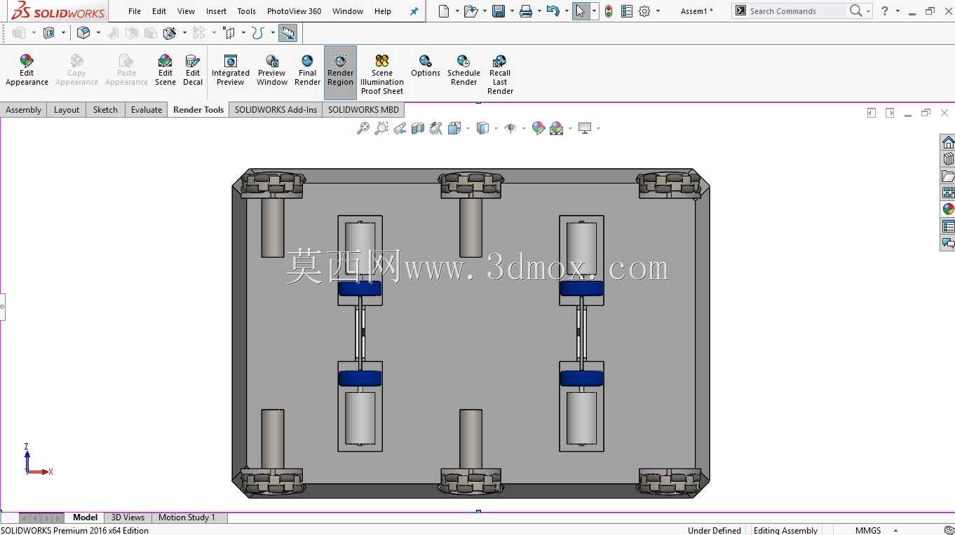Expand the Select tool dropdown arrow

[x=594, y=11]
